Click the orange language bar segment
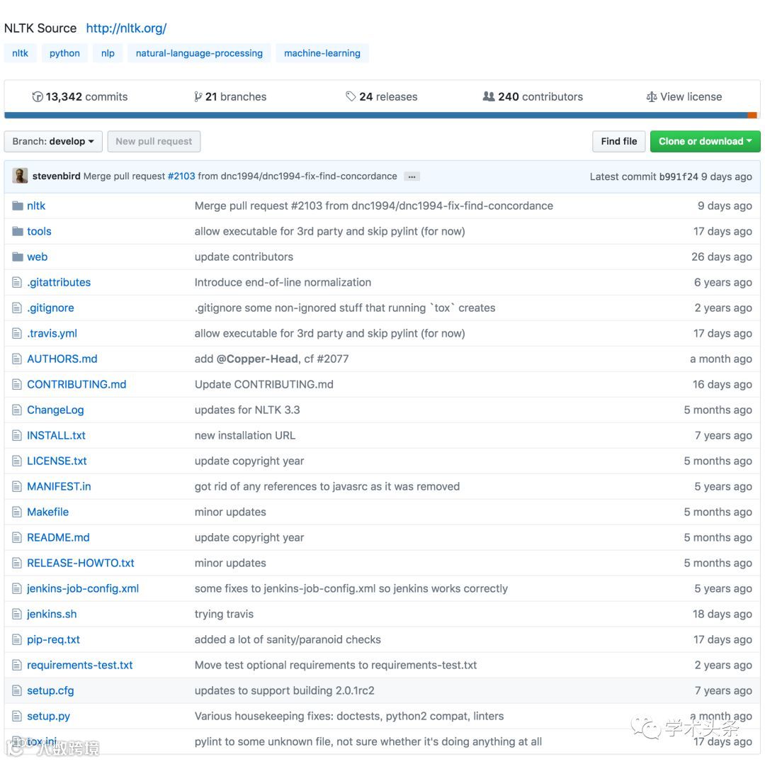The height and width of the screenshot is (762, 765). coord(752,116)
